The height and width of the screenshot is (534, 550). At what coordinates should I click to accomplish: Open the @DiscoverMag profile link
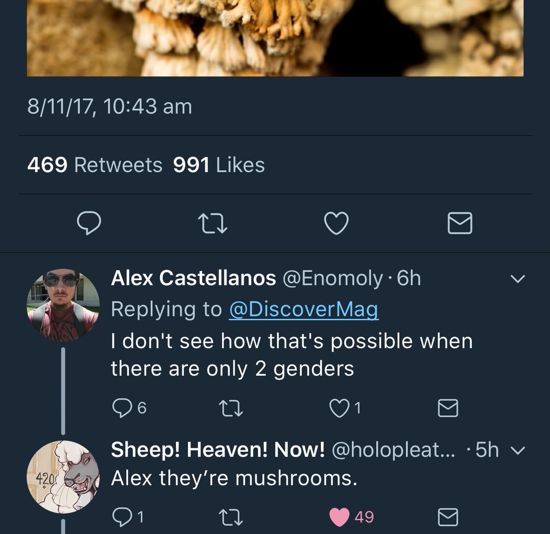303,309
